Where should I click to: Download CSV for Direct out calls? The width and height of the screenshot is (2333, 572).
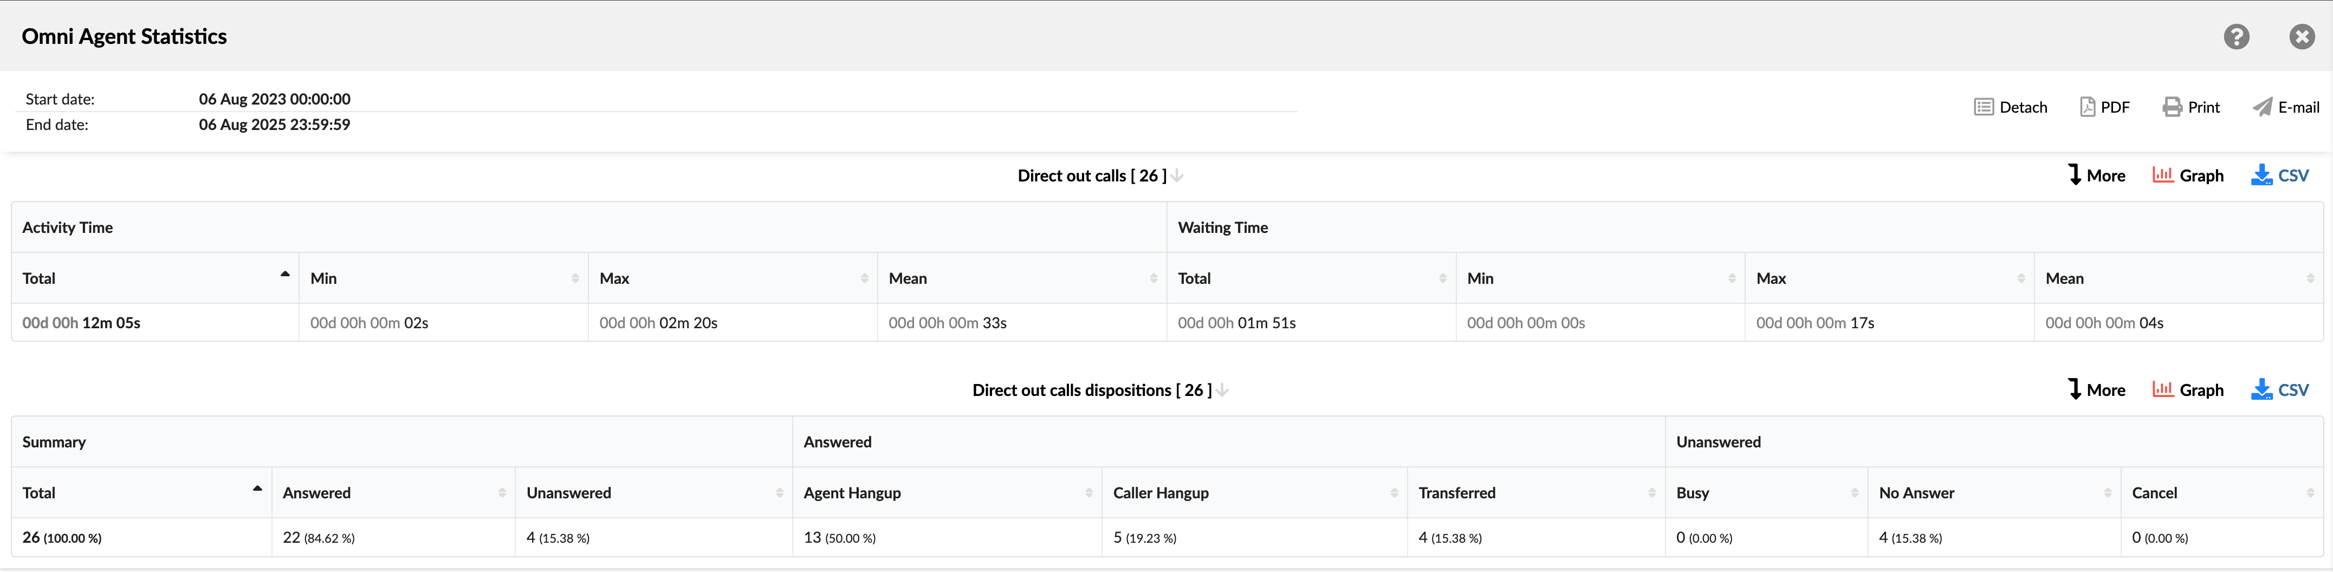pyautogui.click(x=2279, y=175)
